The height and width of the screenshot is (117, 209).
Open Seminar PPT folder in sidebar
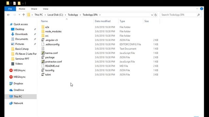pyautogui.click(x=22, y=59)
